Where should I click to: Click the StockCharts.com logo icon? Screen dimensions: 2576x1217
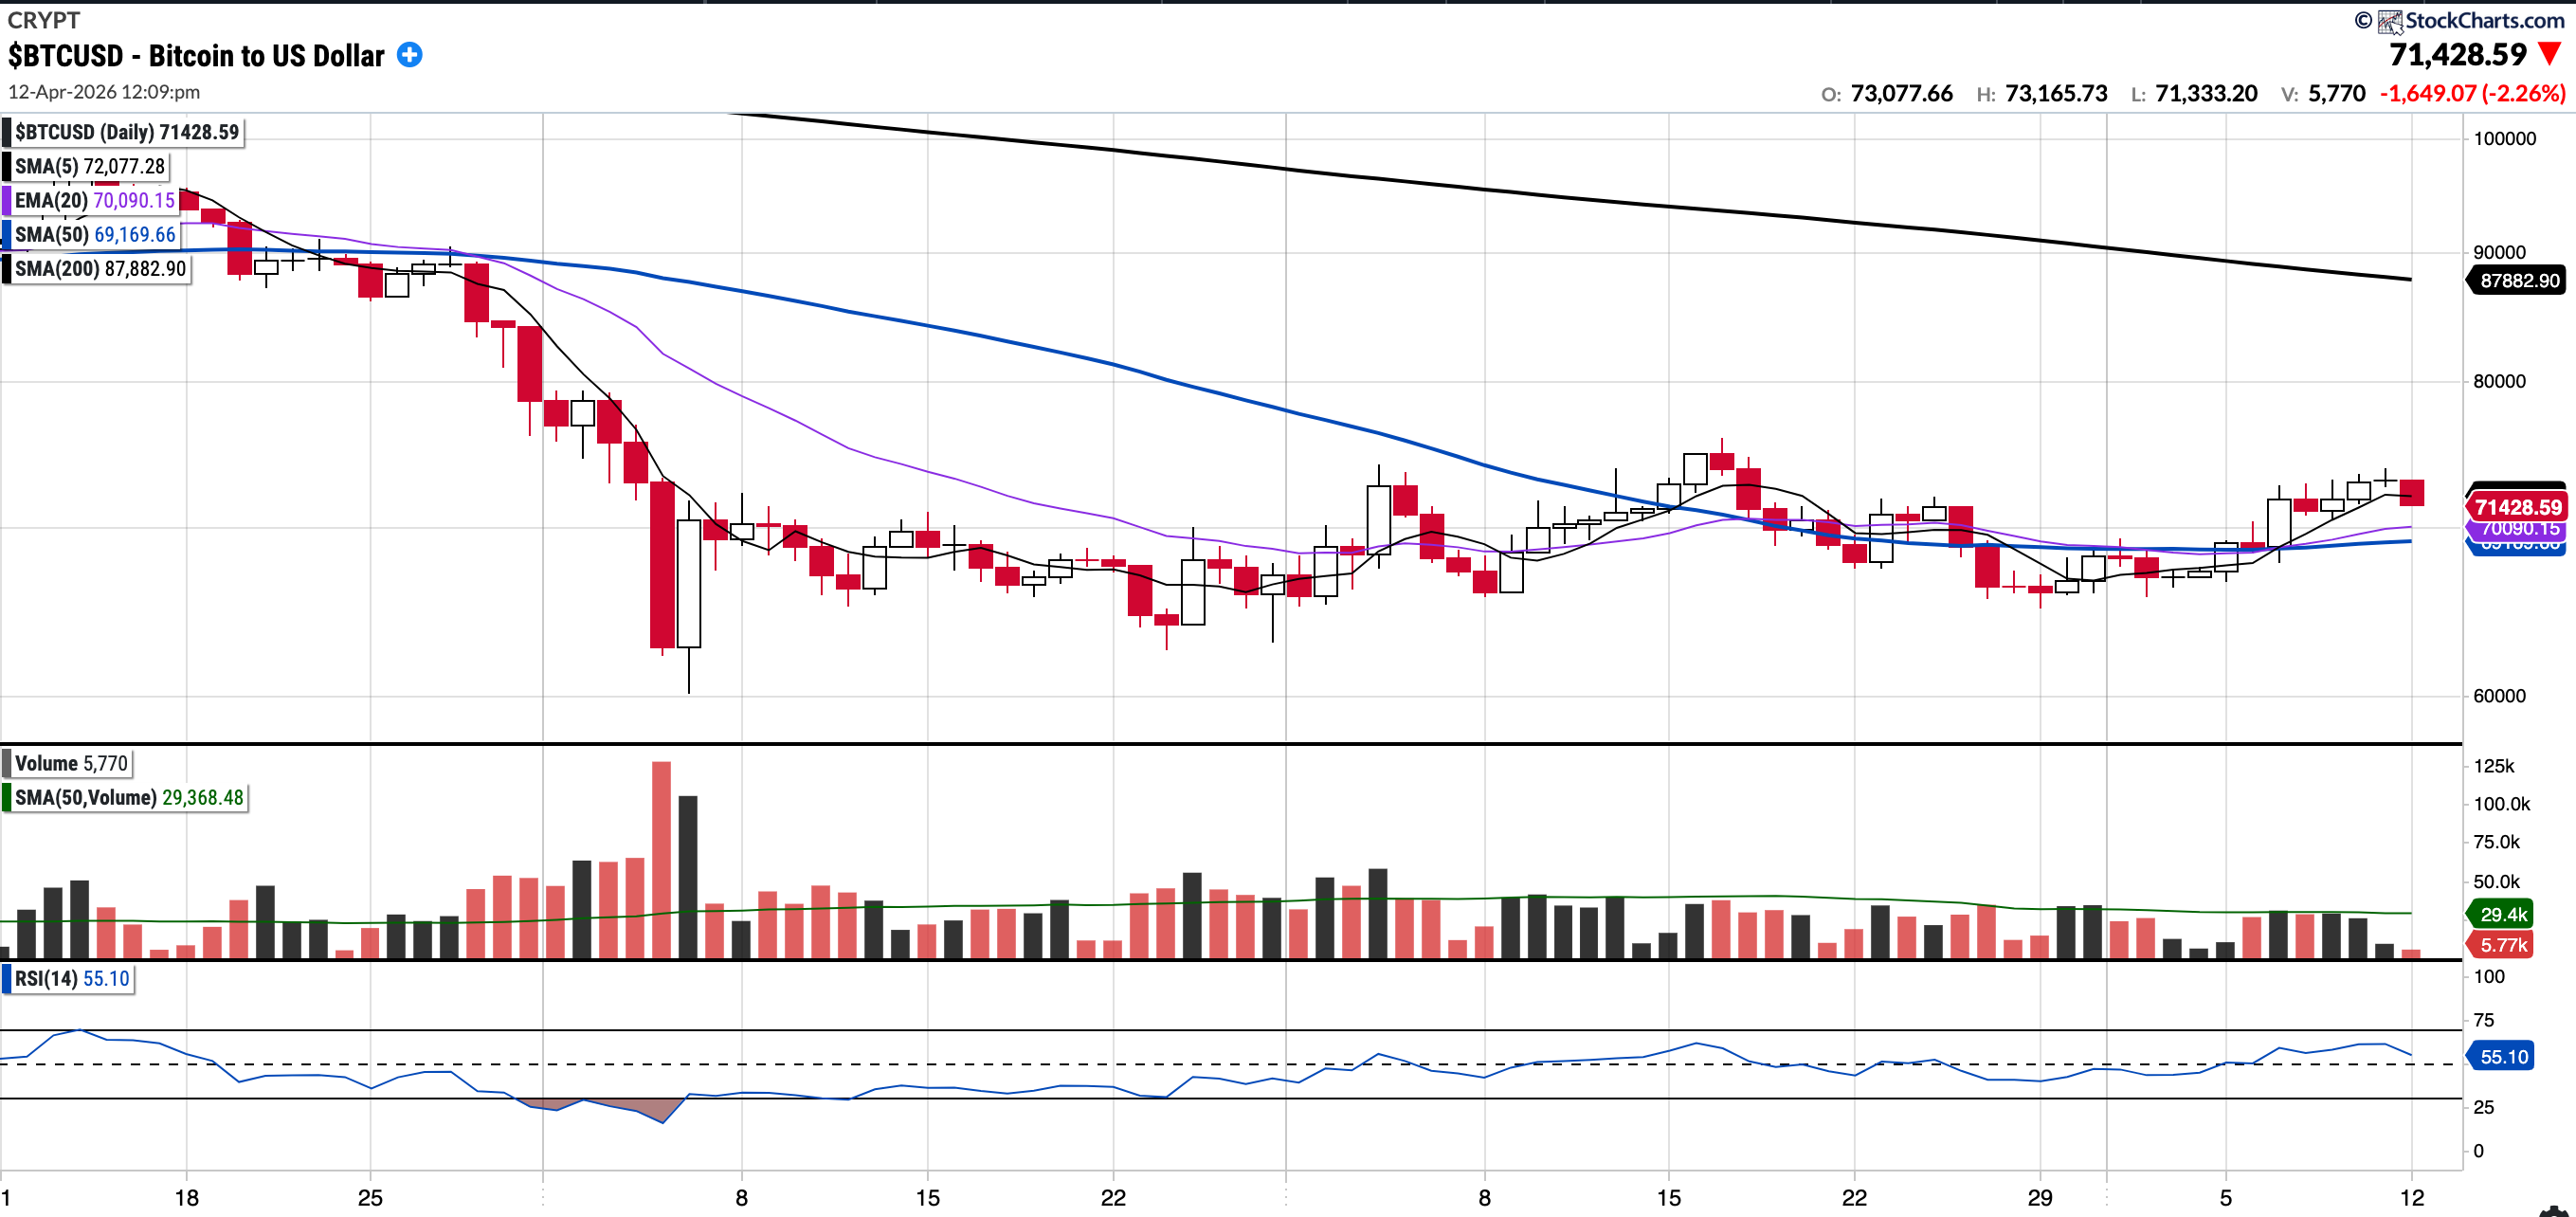point(2390,21)
